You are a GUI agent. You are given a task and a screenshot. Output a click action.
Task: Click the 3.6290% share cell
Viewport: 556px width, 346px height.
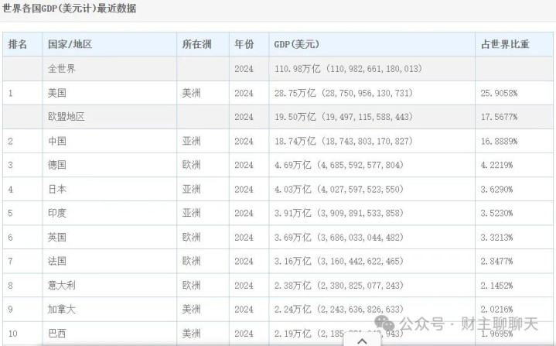[496, 189]
